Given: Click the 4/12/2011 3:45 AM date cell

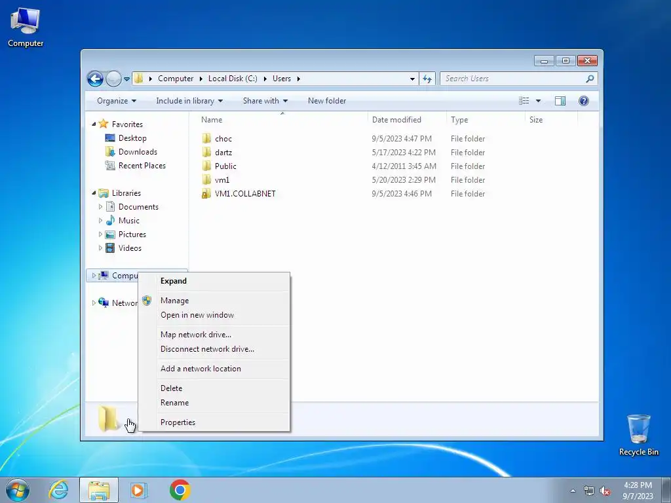Looking at the screenshot, I should coord(404,166).
